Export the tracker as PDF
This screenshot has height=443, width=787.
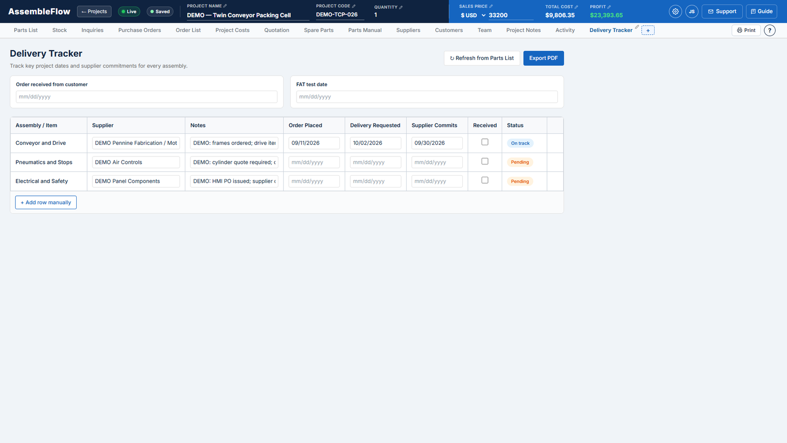(544, 58)
